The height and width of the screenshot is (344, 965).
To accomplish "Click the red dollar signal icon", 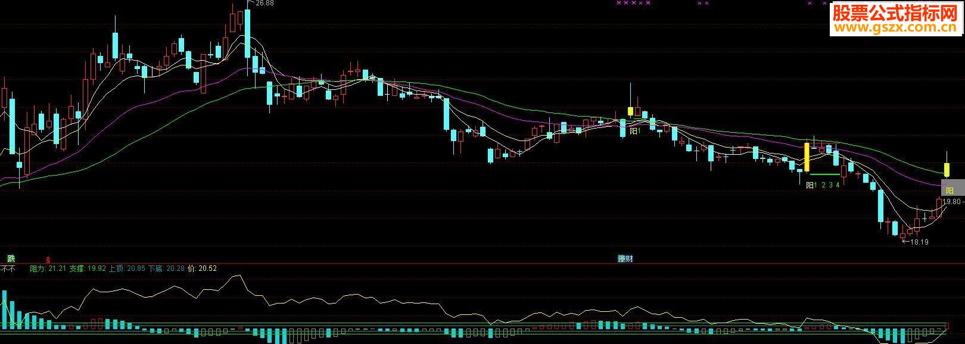I will pyautogui.click(x=48, y=259).
